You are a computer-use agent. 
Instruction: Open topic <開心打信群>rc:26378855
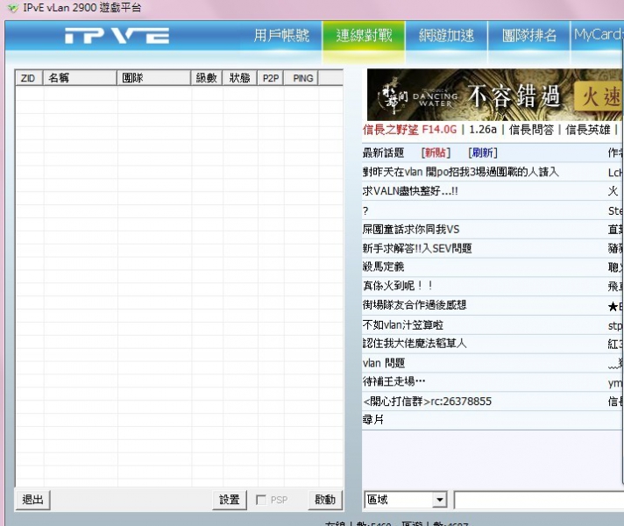point(427,401)
